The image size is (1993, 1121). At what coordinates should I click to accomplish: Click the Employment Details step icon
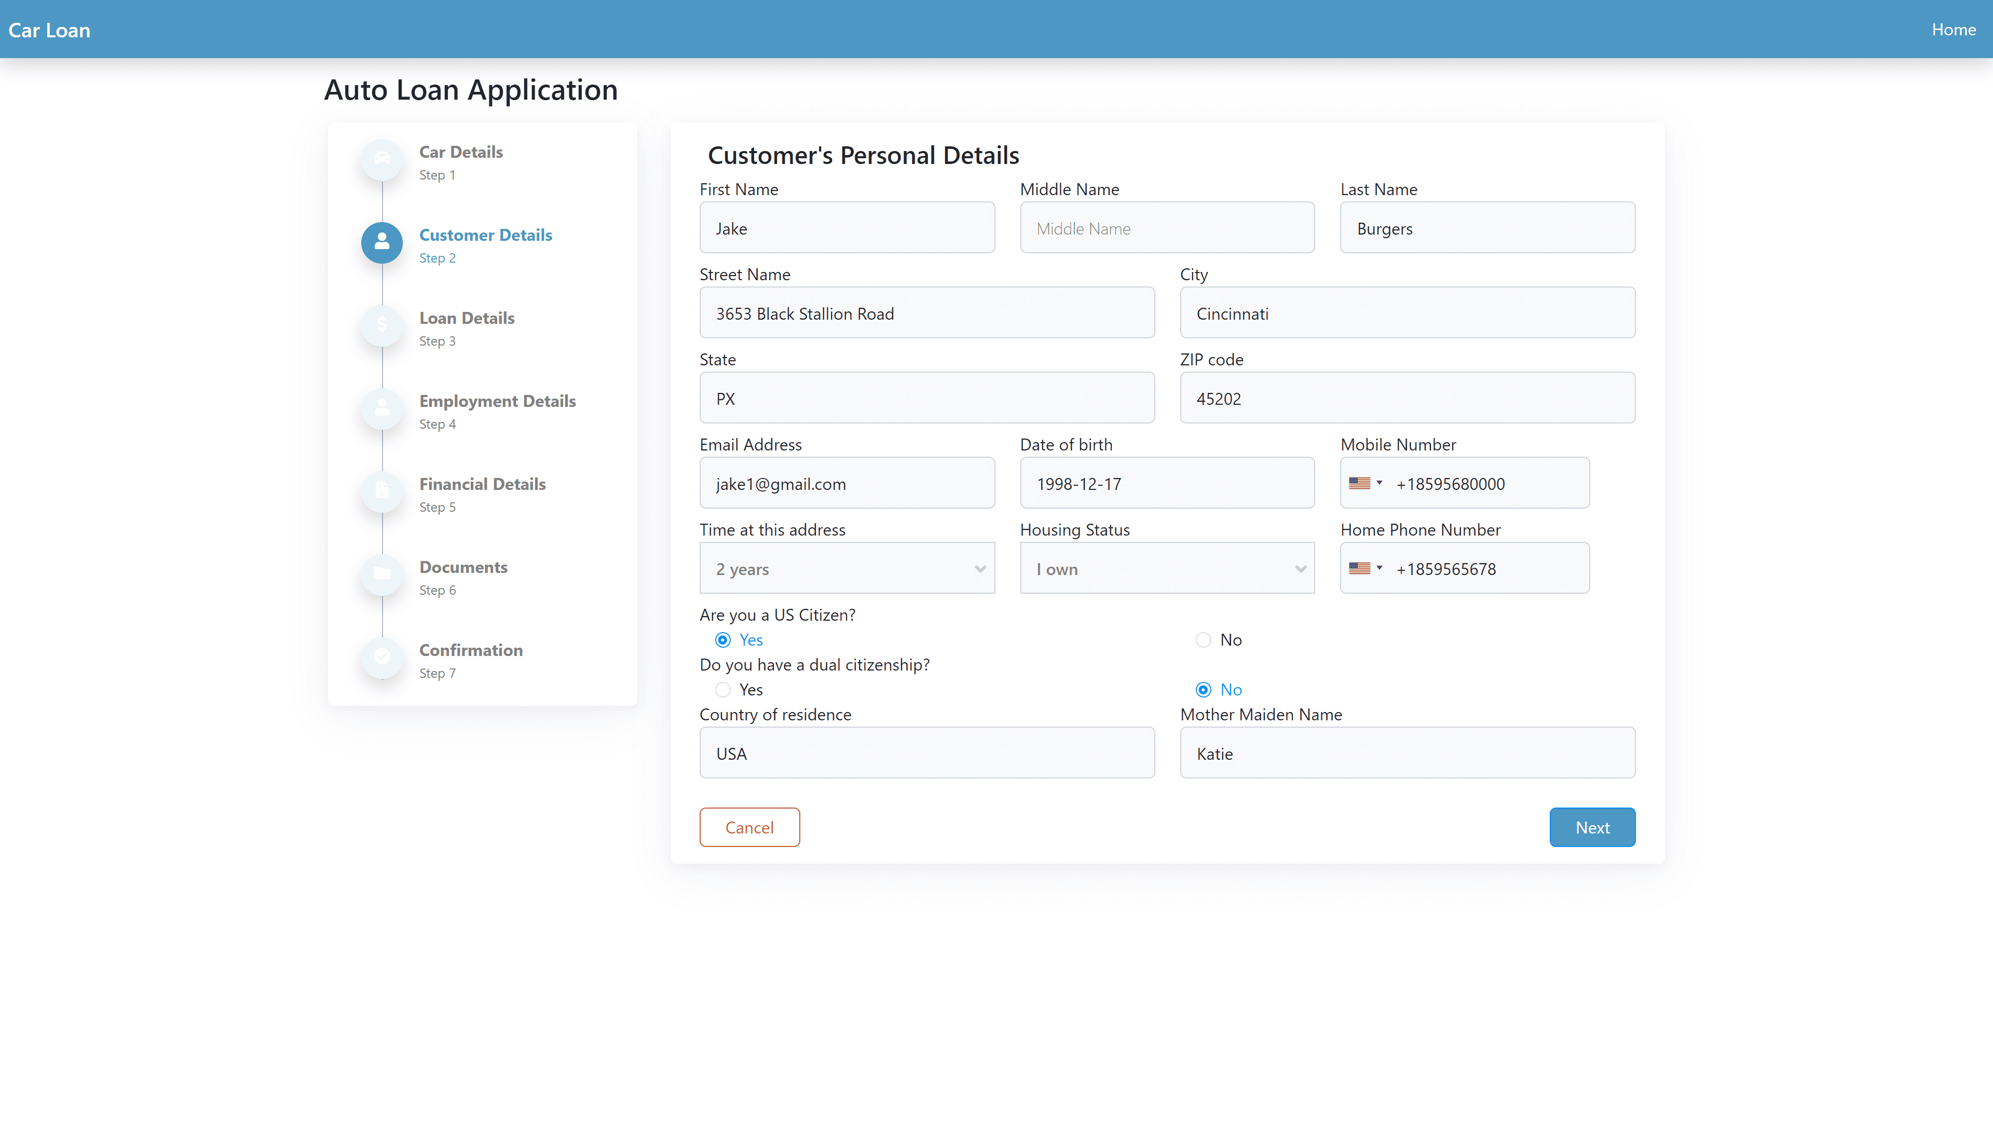pos(381,408)
